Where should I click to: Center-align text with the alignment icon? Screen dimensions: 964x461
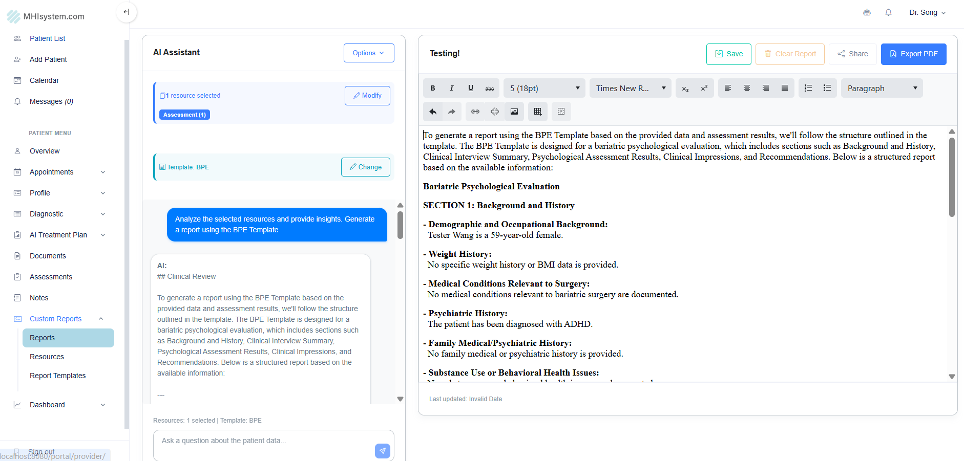[746, 88]
